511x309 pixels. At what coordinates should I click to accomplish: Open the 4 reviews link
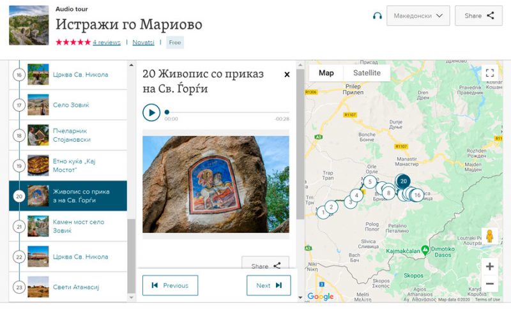[x=106, y=42]
